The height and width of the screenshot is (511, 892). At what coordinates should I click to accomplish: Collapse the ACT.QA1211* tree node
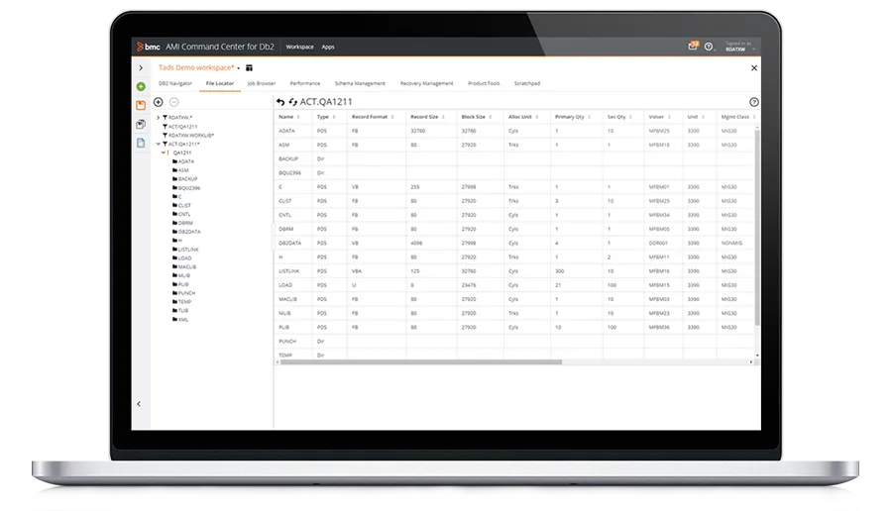(159, 144)
